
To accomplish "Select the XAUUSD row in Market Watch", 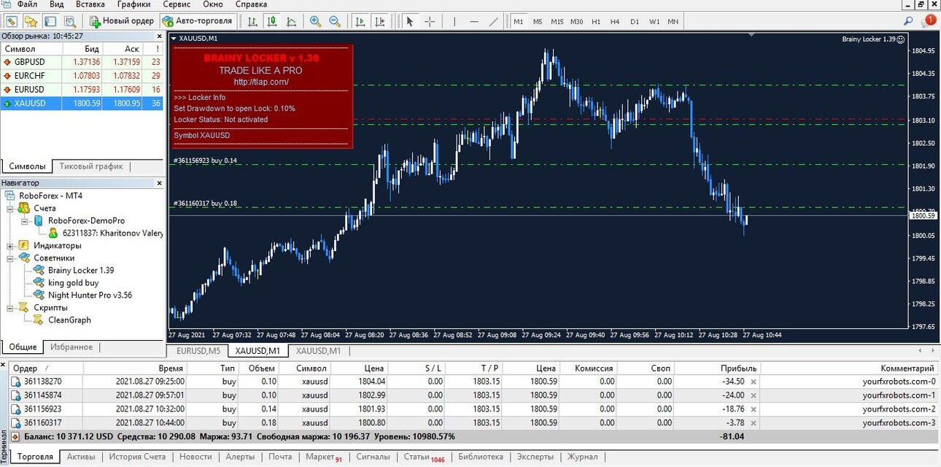I will click(82, 104).
